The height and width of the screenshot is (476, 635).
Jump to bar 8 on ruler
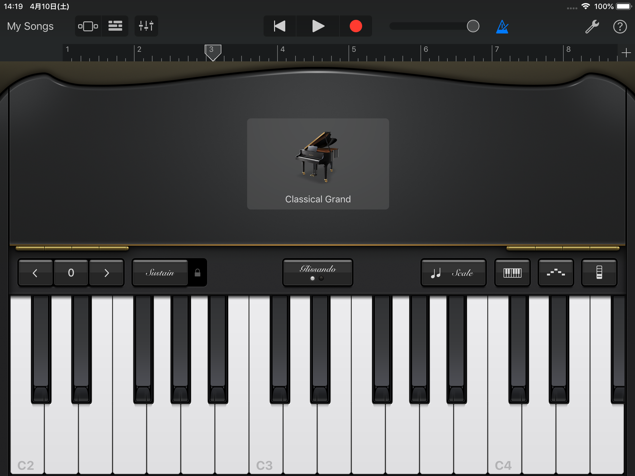pos(568,49)
